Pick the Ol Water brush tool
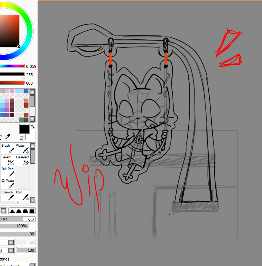The image size is (262, 266). 8,184
